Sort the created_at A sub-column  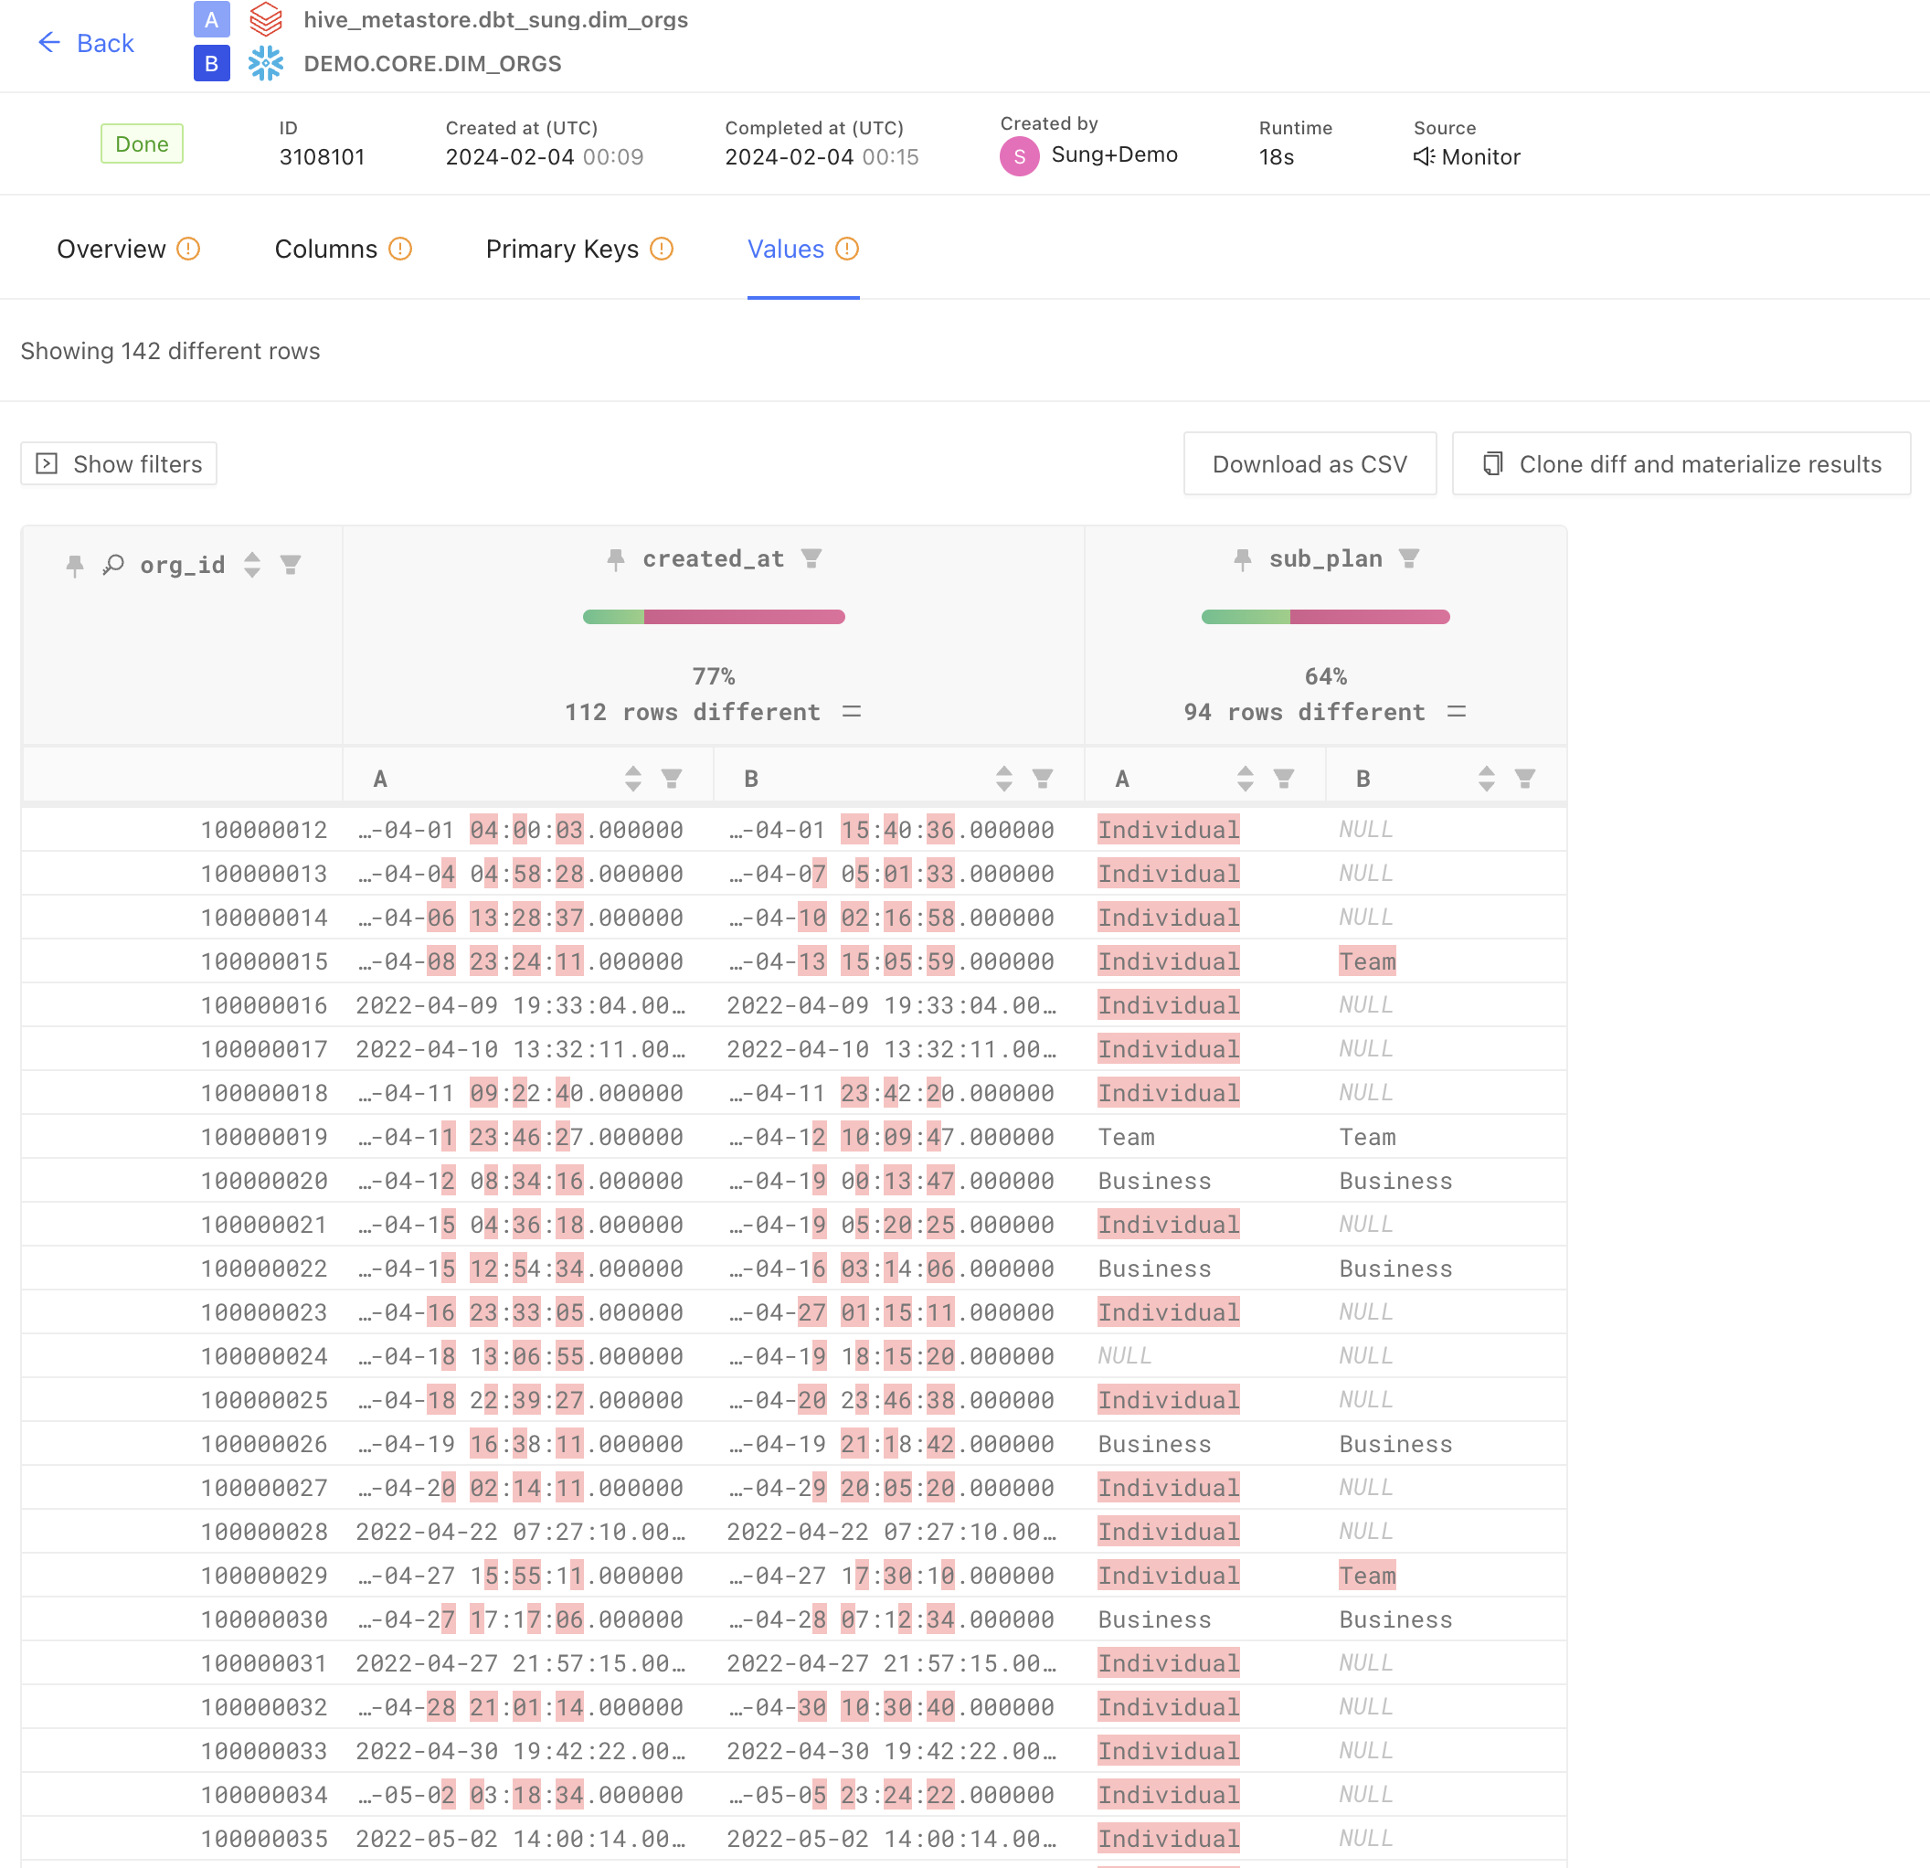pyautogui.click(x=633, y=779)
